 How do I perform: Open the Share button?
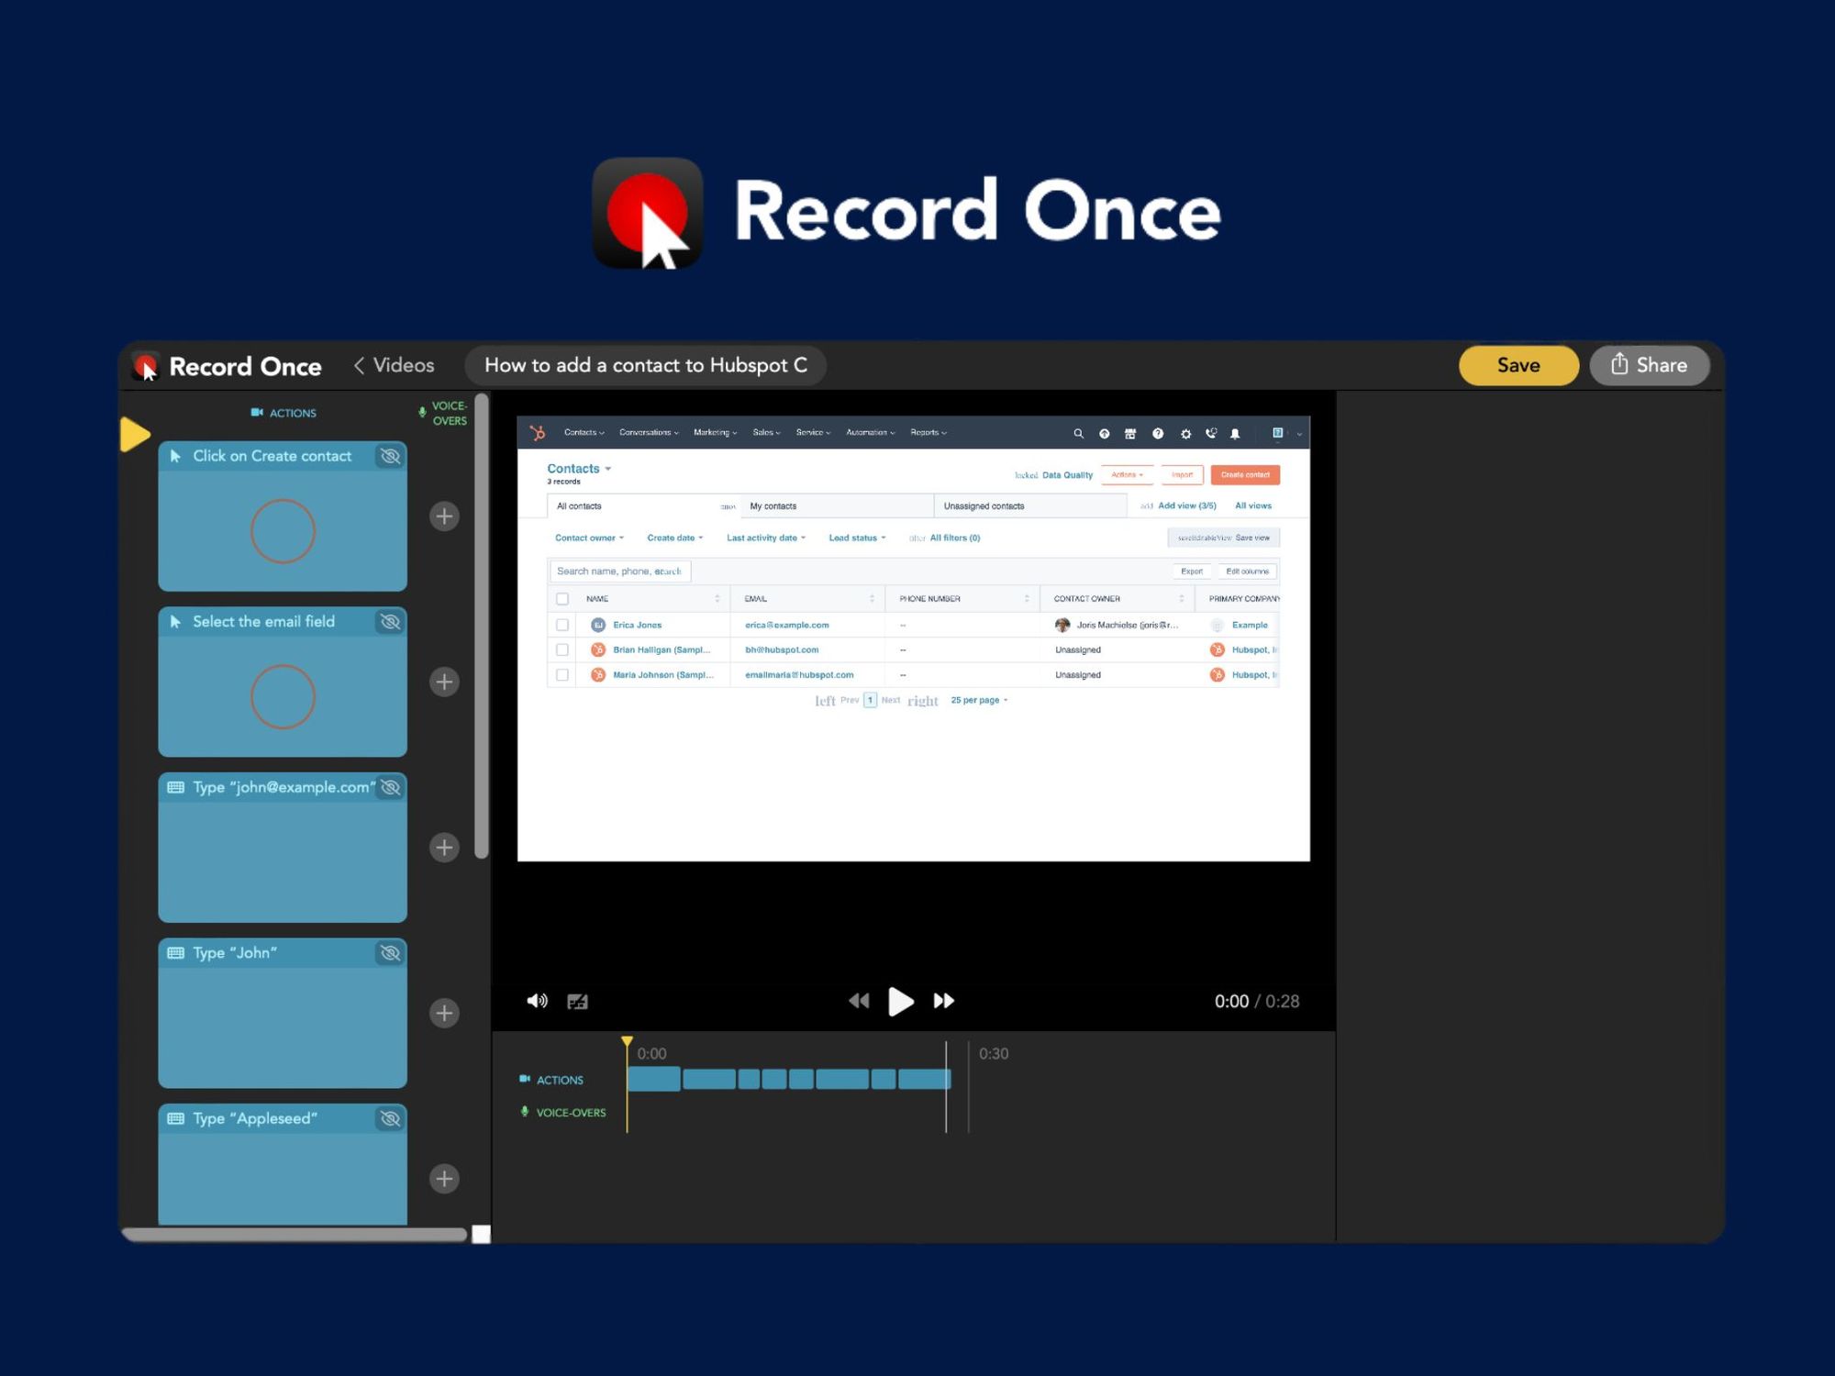click(1649, 365)
